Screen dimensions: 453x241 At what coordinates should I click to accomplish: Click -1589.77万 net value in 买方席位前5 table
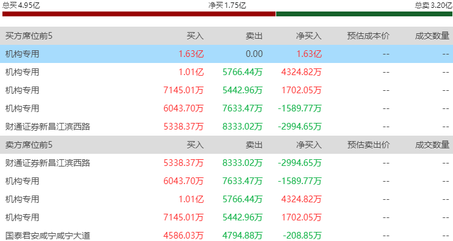pos(300,108)
